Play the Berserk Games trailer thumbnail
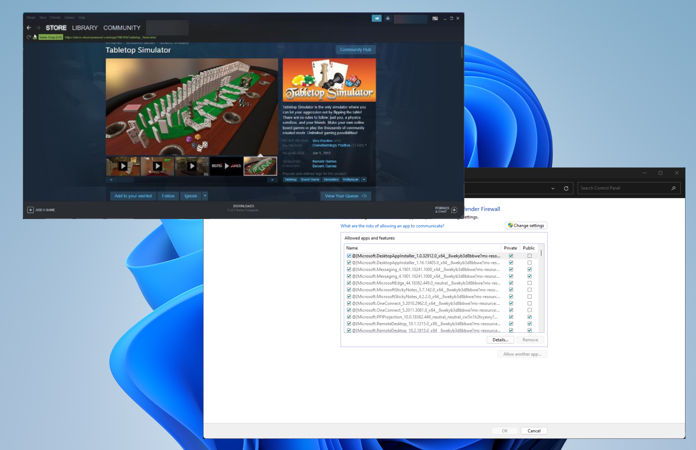This screenshot has height=450, width=696. pos(226,166)
